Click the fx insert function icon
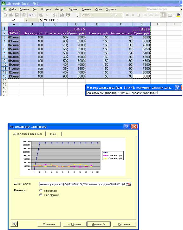This screenshot has height=230, width=183. coord(41,20)
